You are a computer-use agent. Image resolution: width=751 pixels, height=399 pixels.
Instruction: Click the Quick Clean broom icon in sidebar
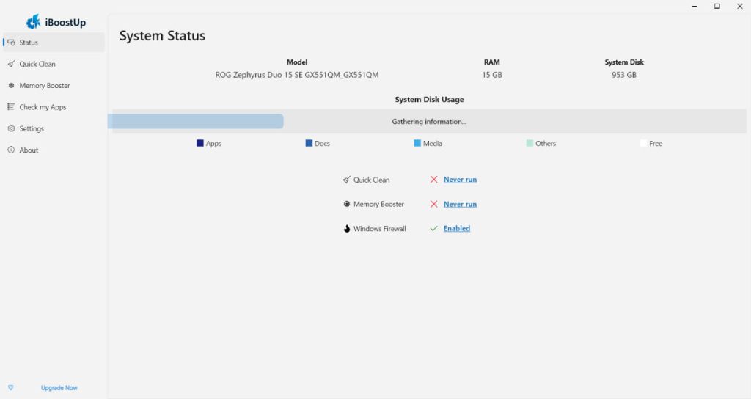(11, 64)
